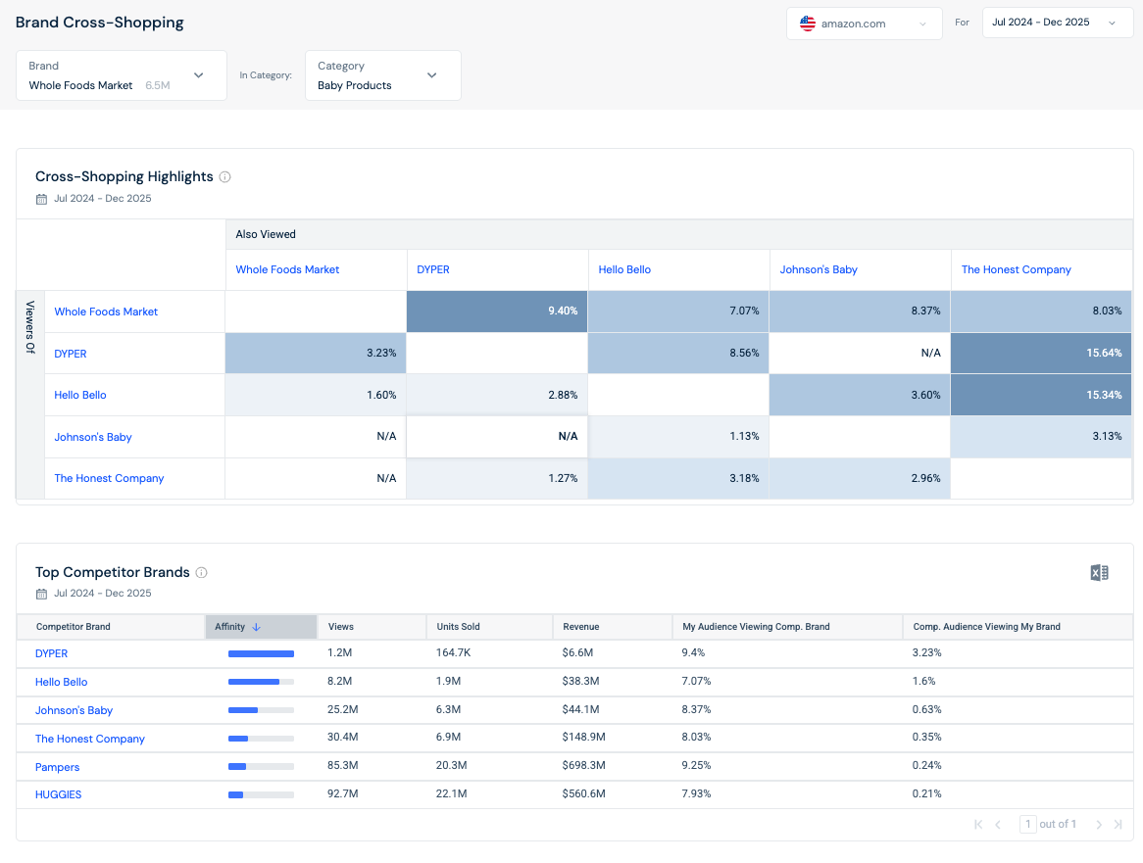Open Pampers competitor brand link
This screenshot has width=1143, height=863.
(57, 768)
